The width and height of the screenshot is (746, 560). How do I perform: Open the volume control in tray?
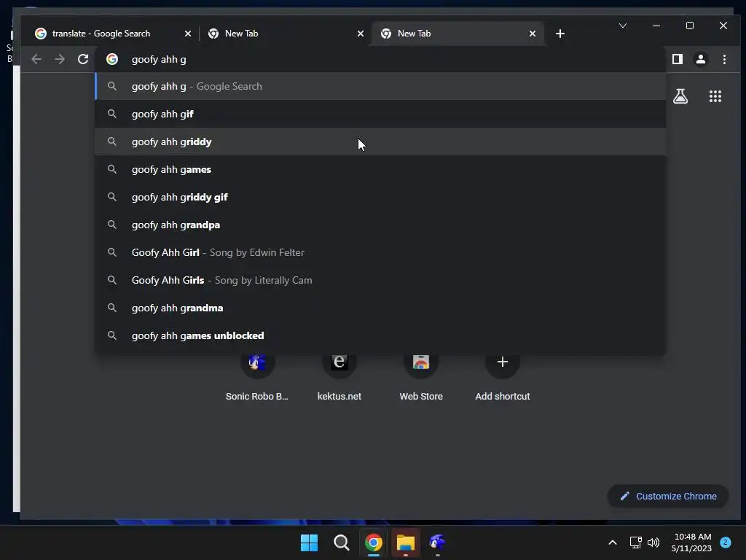[x=653, y=542]
